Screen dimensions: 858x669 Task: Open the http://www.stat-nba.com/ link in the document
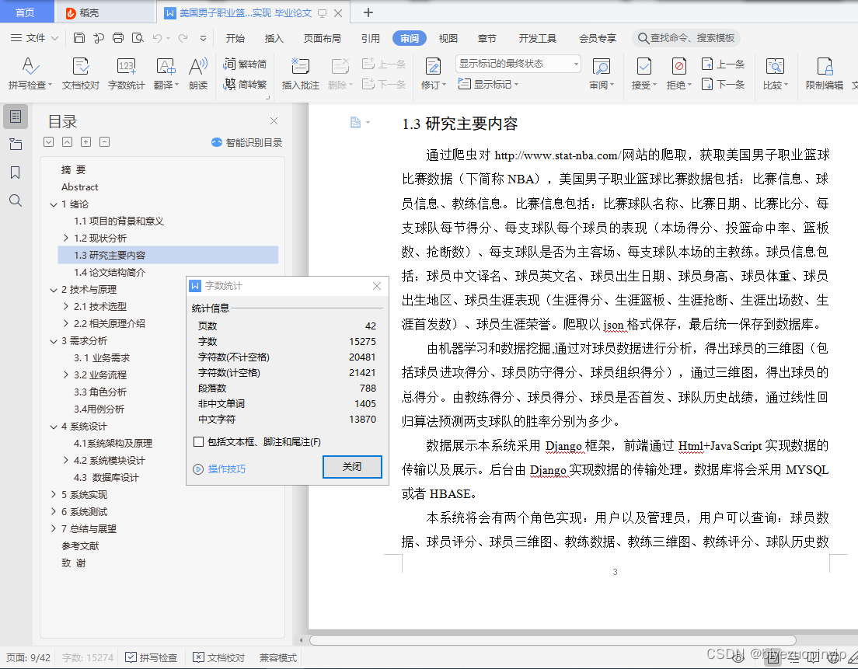[557, 155]
